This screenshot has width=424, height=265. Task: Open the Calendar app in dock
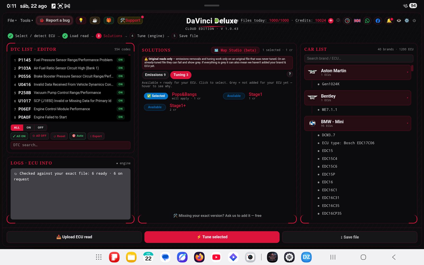coord(148,257)
